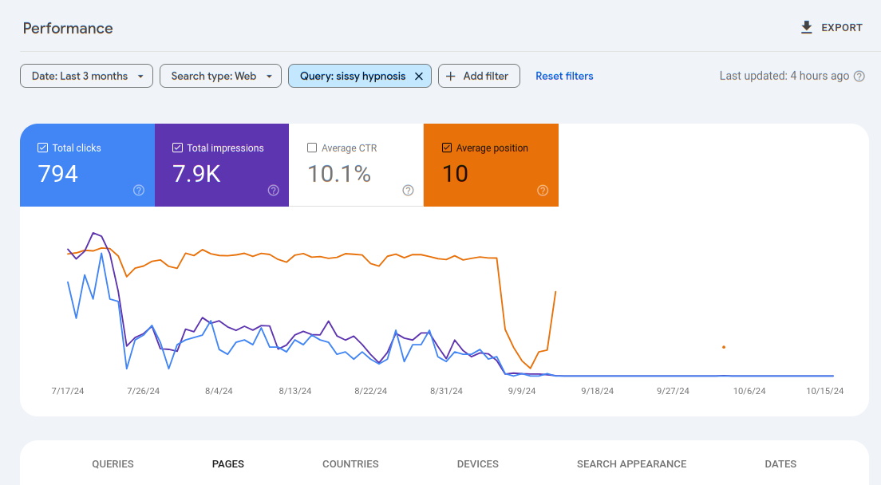Click the plus icon in Add filter
This screenshot has height=485, width=881.
click(451, 77)
